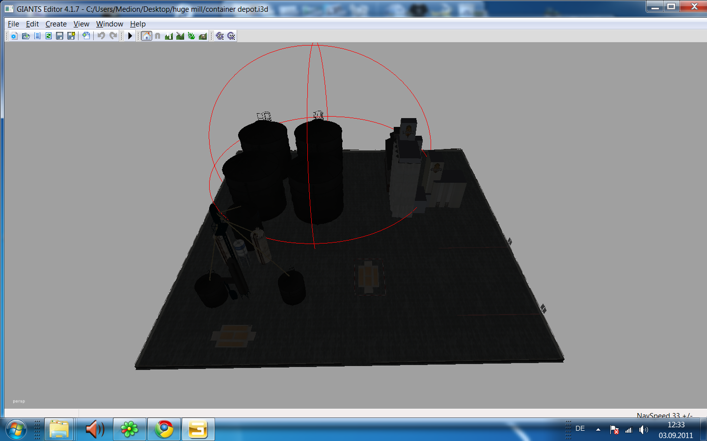Click the yellow GIANTS Editor taskbar icon

click(x=198, y=429)
